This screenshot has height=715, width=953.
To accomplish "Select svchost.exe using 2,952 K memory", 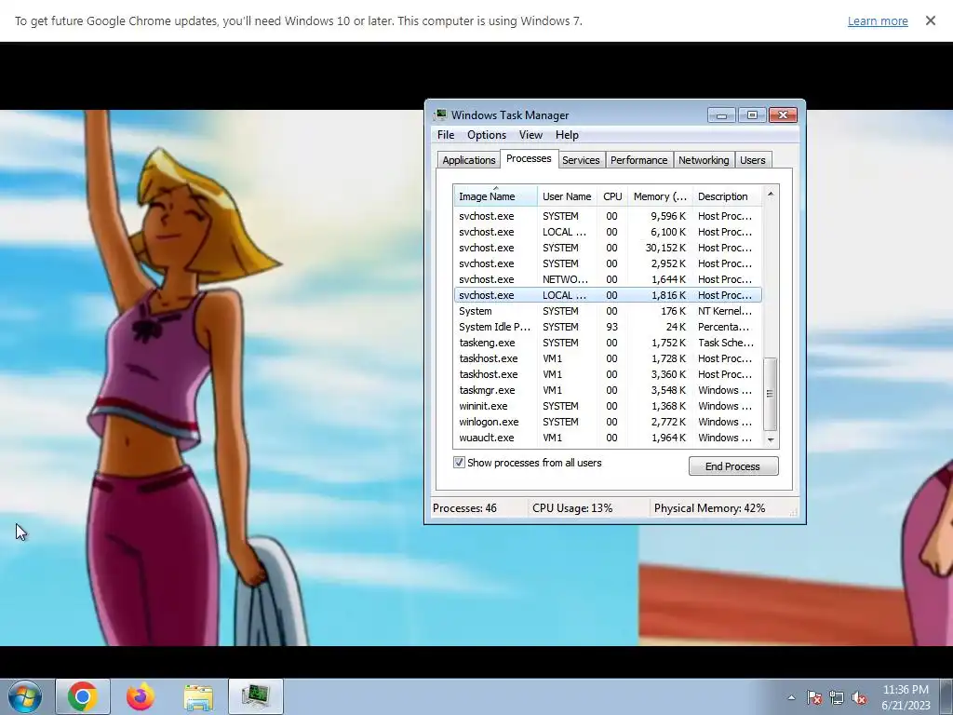I will pyautogui.click(x=608, y=263).
